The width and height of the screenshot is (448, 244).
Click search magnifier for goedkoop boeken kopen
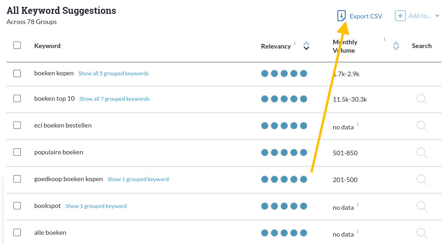[422, 179]
